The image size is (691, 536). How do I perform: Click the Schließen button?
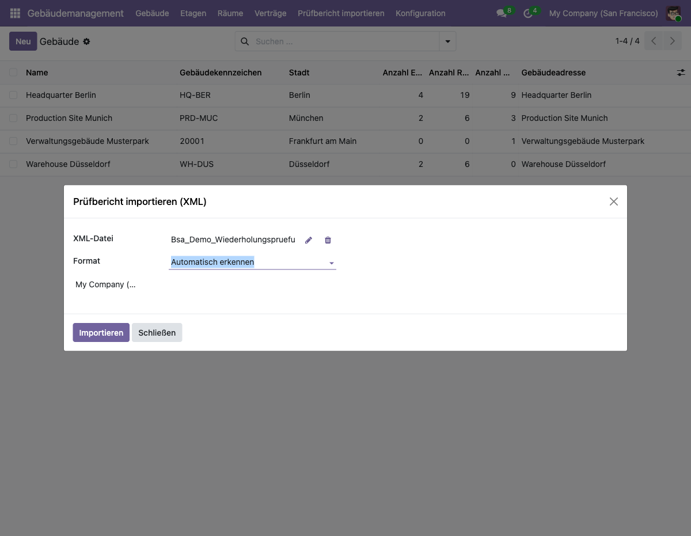[157, 333]
